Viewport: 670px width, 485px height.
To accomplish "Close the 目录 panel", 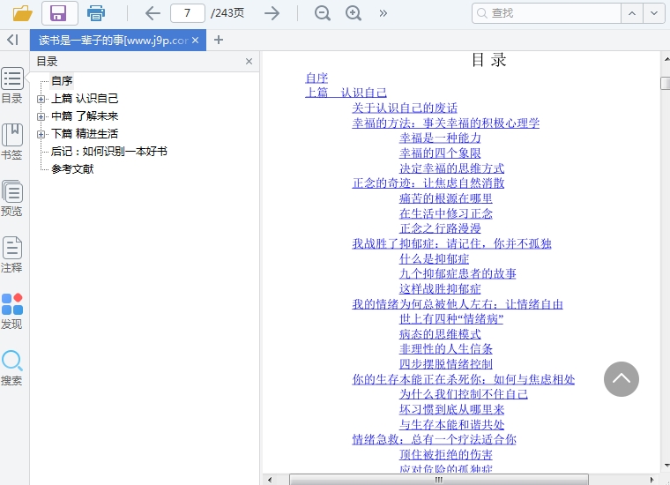I will coord(249,62).
